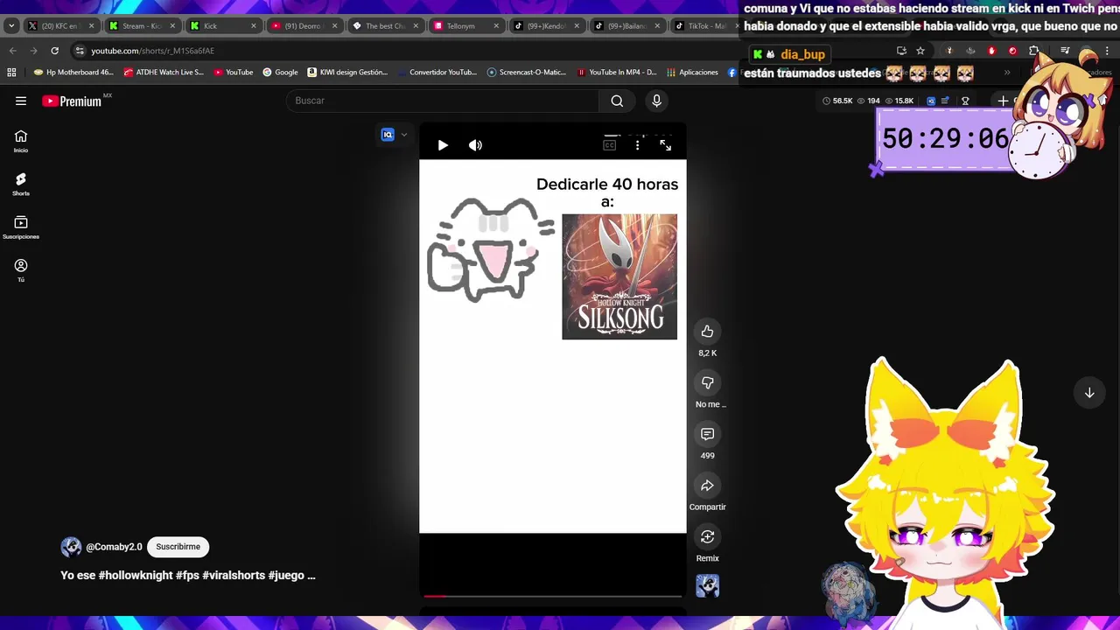Open the YouTube guide hamburger menu
Image resolution: width=1120 pixels, height=630 pixels.
click(21, 101)
